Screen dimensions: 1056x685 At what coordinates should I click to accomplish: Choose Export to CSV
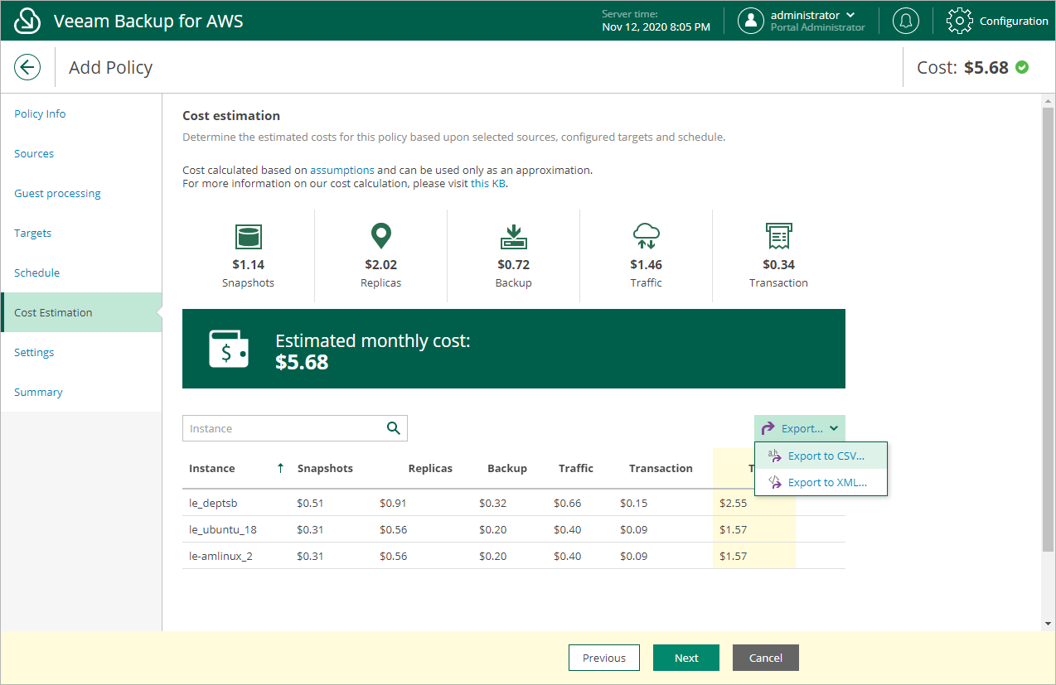[821, 456]
